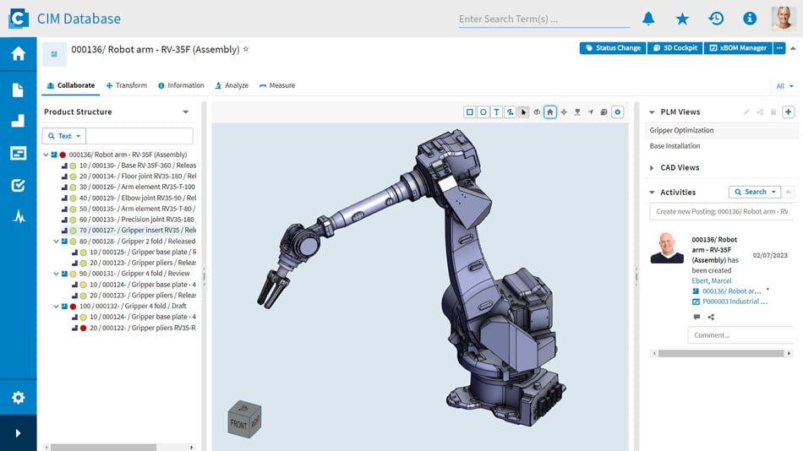Image resolution: width=803 pixels, height=451 pixels.
Task: Select the text annotation tool
Action: pos(496,111)
